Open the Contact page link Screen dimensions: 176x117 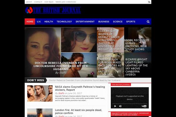coord(38,2)
